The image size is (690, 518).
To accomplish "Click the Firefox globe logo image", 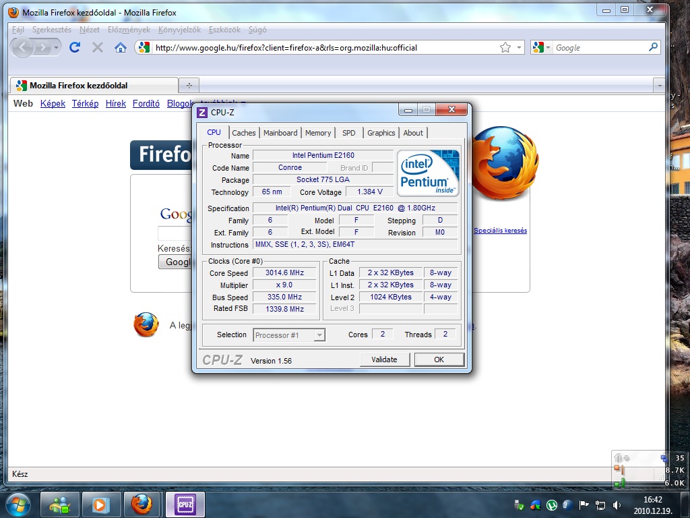I will tap(504, 163).
